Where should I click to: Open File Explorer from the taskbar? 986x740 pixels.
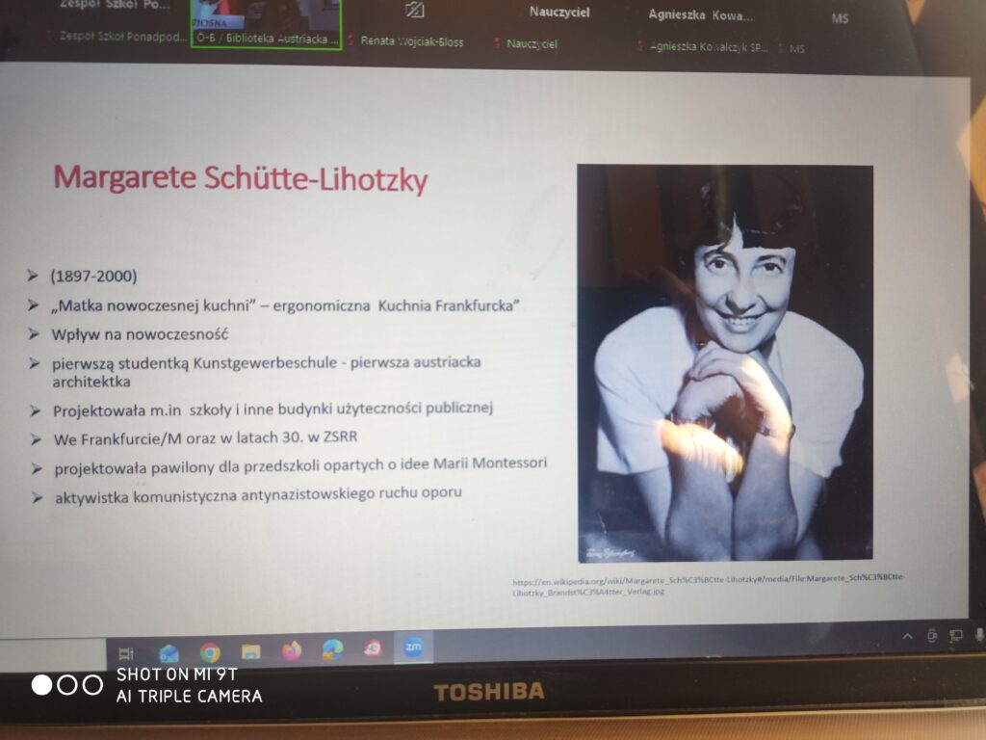(x=250, y=652)
